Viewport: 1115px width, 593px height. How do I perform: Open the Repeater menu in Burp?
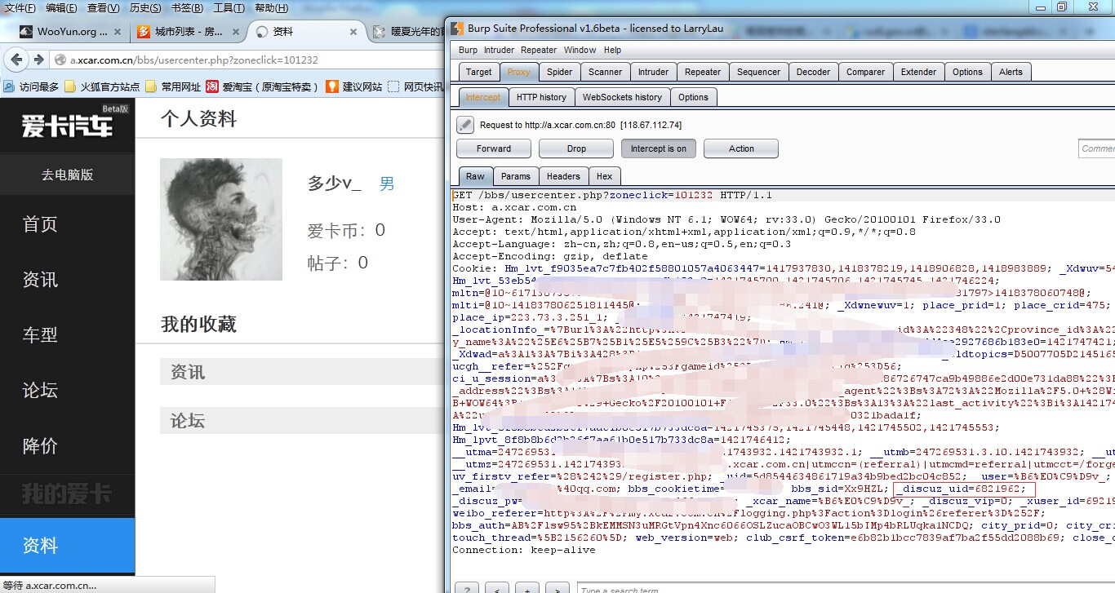tap(539, 50)
